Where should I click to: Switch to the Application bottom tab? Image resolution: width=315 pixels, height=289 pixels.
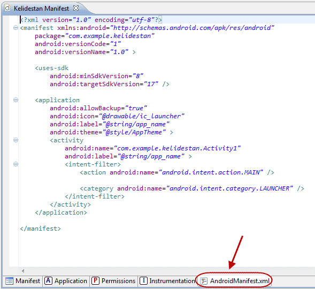66,281
